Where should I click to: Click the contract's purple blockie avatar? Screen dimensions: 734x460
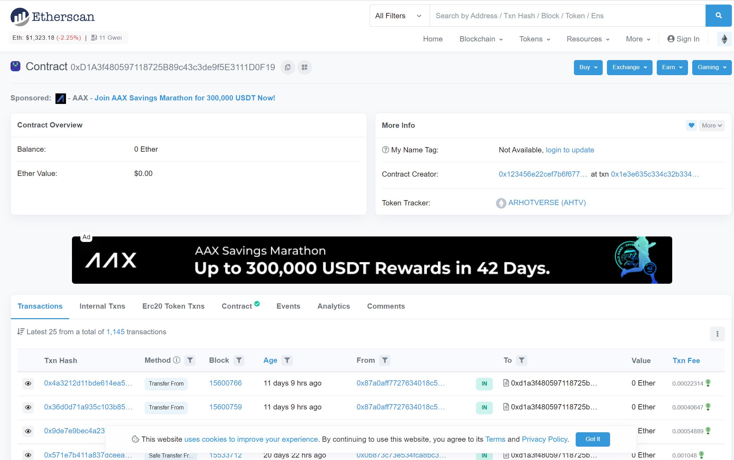15,66
